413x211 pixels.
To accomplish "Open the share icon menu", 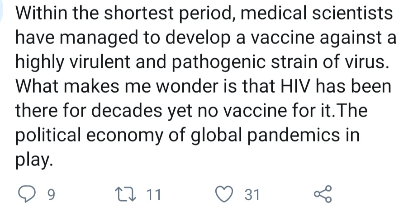I will point(323,195).
